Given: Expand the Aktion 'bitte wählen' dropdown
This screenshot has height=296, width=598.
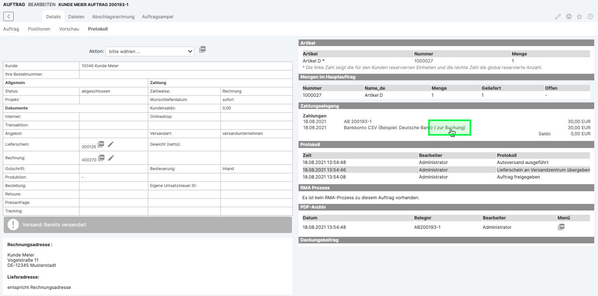Looking at the screenshot, I should click(150, 51).
